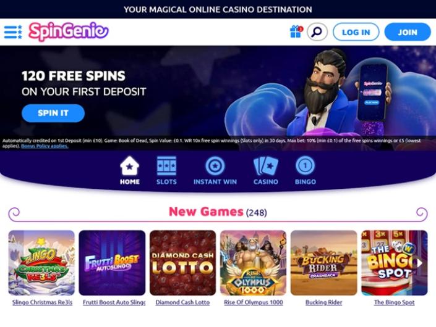
Task: Click the SPIN IT button
Action: coord(53,113)
